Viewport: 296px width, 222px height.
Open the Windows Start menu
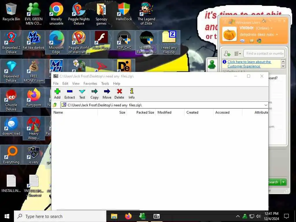pos(7,216)
